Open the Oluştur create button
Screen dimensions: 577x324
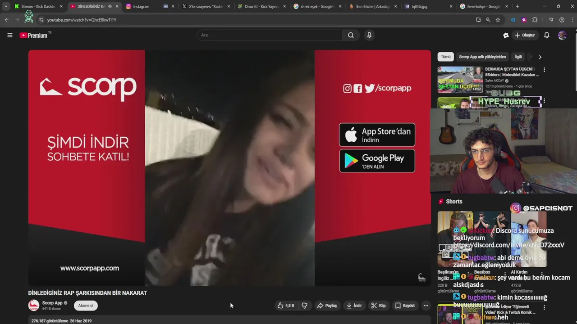(x=524, y=35)
